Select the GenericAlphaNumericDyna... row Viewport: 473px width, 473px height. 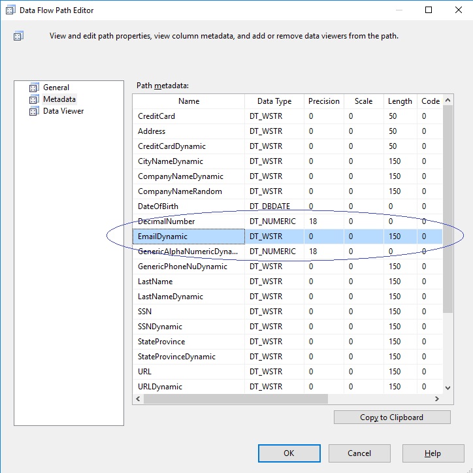(287, 252)
